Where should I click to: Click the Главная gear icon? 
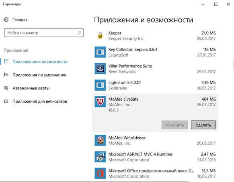[6, 20]
